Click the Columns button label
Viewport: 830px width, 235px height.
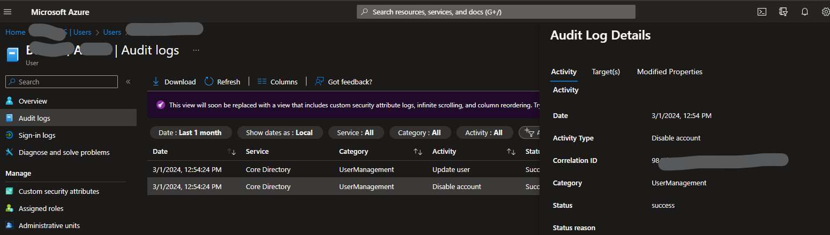[284, 82]
